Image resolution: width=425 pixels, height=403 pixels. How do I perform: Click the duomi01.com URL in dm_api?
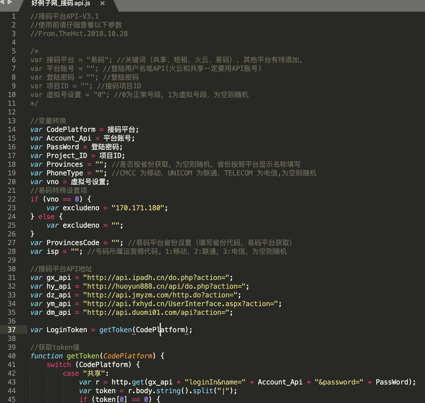[x=158, y=313]
